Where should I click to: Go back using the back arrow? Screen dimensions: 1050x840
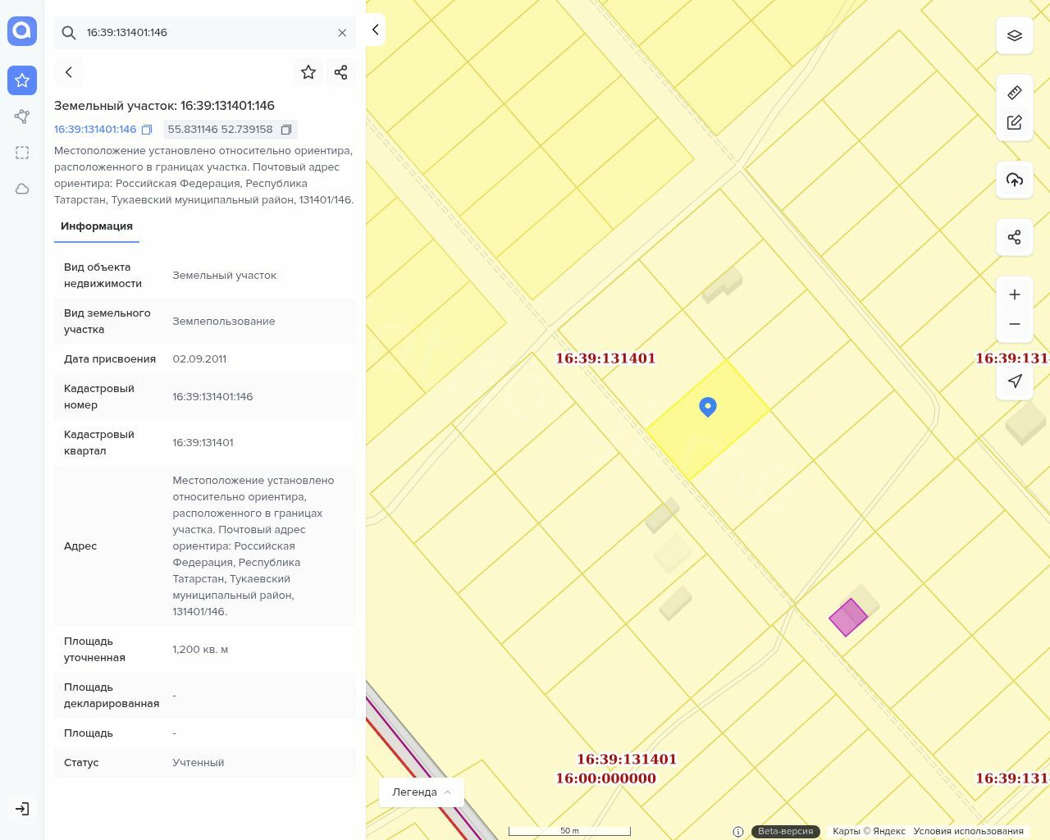coord(69,72)
